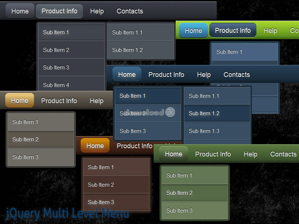Select Sub Item 3 in navy dropdown
Viewport: 299px width, 224px height.
[148, 131]
